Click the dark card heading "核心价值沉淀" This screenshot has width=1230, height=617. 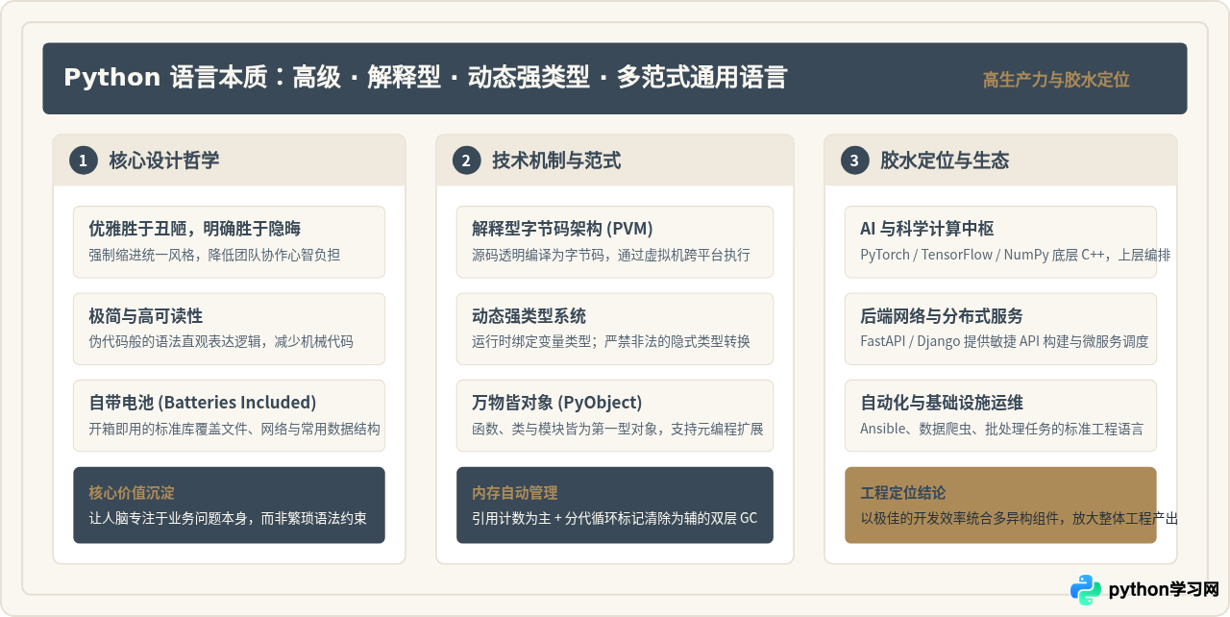tap(132, 492)
